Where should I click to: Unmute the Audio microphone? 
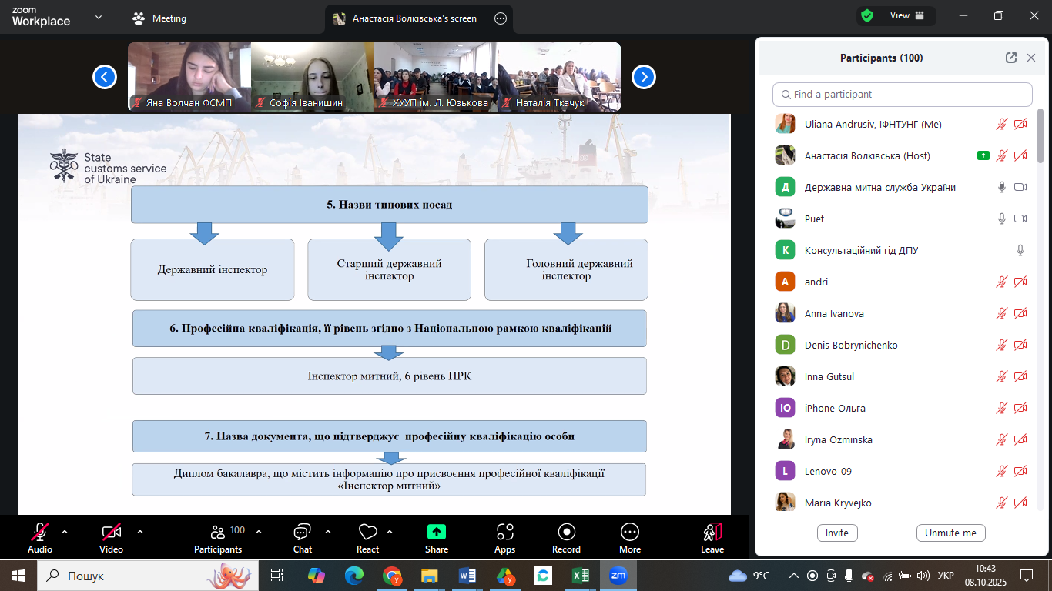pyautogui.click(x=40, y=533)
